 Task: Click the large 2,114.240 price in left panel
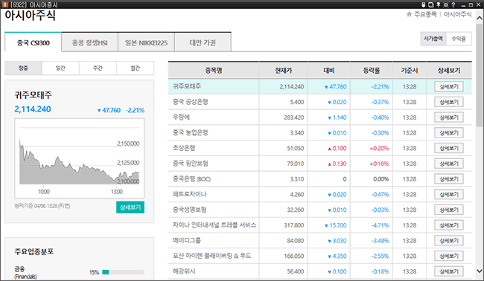(x=33, y=109)
